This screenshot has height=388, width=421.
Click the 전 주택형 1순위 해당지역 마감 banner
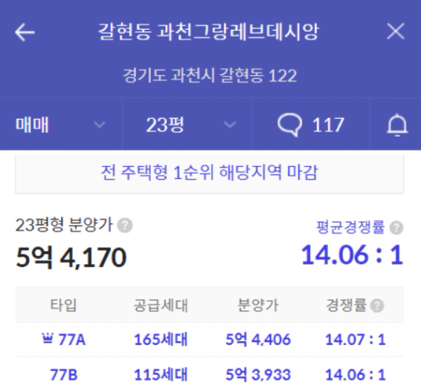pos(209,173)
